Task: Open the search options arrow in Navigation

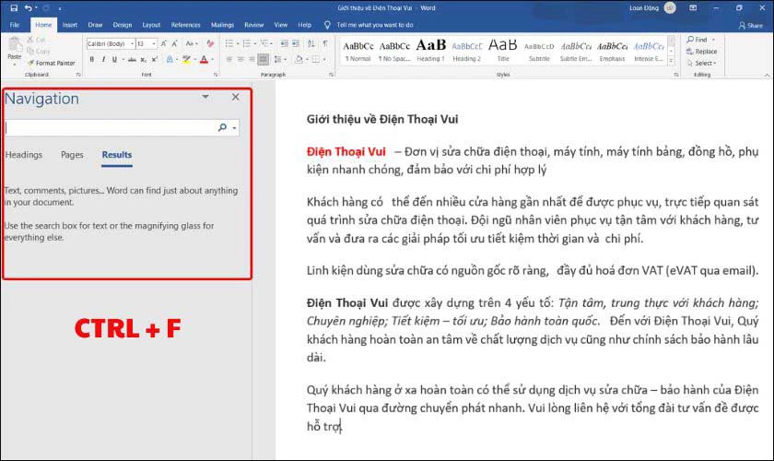Action: pos(234,128)
